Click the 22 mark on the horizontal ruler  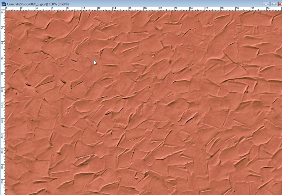[x=175, y=8]
